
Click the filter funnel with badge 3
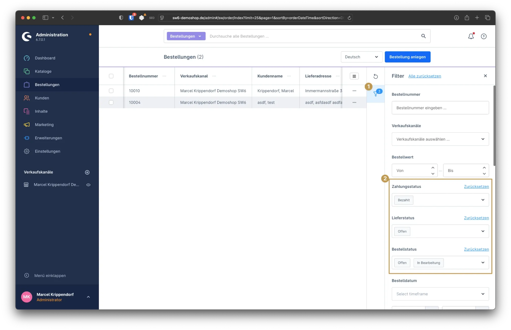coord(376,94)
